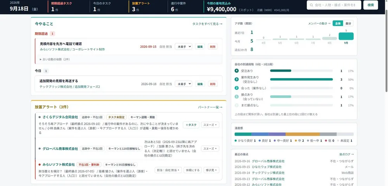Open さくらデジタル合同会社 in alert list
Image resolution: width=388 pixels, height=186 pixels.
(60, 117)
